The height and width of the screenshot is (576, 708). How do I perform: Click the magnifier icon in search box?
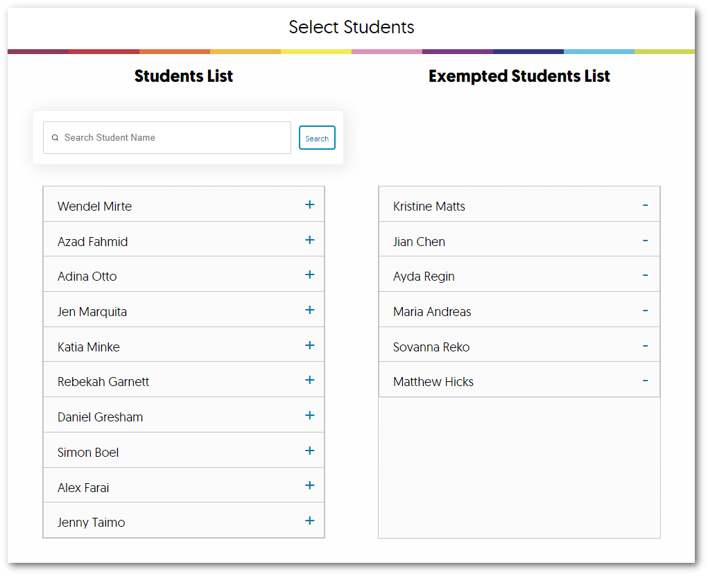[55, 138]
